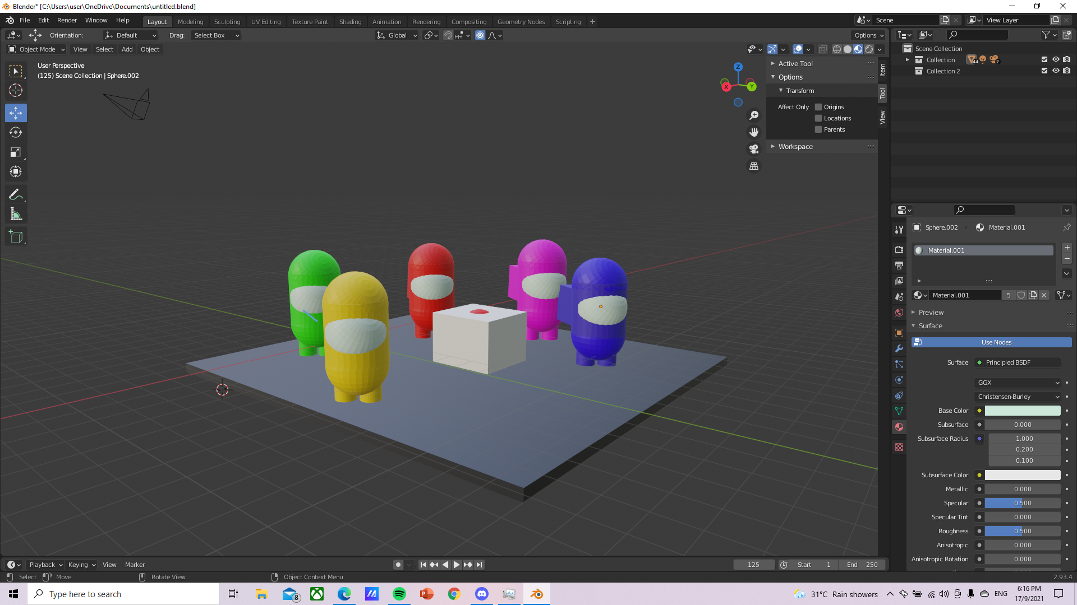The width and height of the screenshot is (1077, 605).
Task: Select the Rotate tool in the left toolbar
Action: pos(16,133)
